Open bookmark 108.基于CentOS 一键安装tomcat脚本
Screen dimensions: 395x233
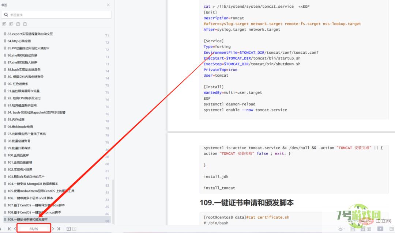[x=34, y=213]
